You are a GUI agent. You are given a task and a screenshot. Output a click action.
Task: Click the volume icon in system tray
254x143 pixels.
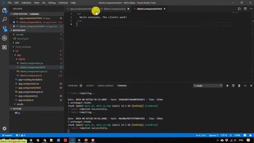[235, 140]
